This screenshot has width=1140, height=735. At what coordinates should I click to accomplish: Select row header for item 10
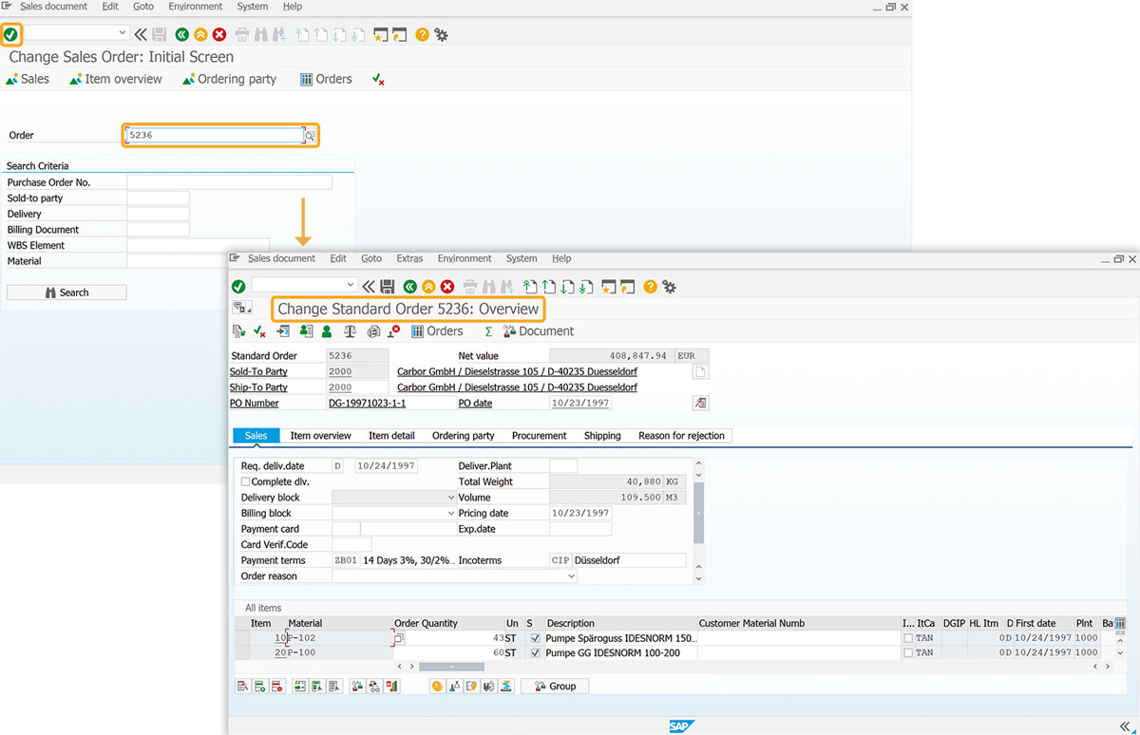pyautogui.click(x=242, y=638)
